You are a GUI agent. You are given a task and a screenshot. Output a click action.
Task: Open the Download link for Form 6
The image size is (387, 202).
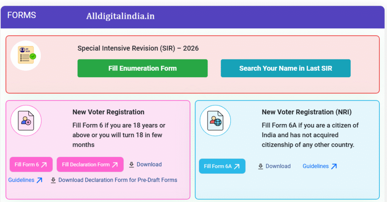149,165
